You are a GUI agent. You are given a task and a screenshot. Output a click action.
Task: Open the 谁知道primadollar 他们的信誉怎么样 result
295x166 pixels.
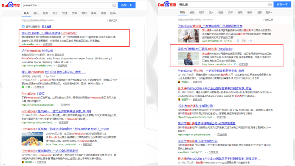53,72
